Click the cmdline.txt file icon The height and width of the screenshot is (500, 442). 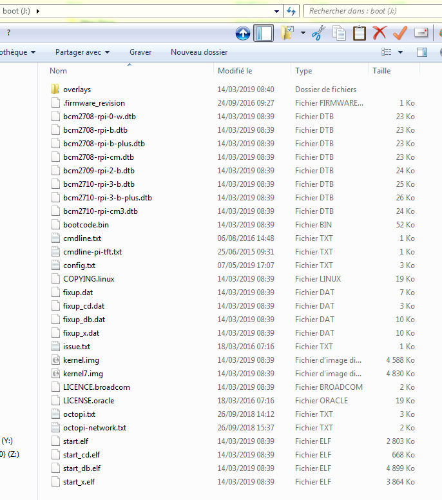pos(55,238)
